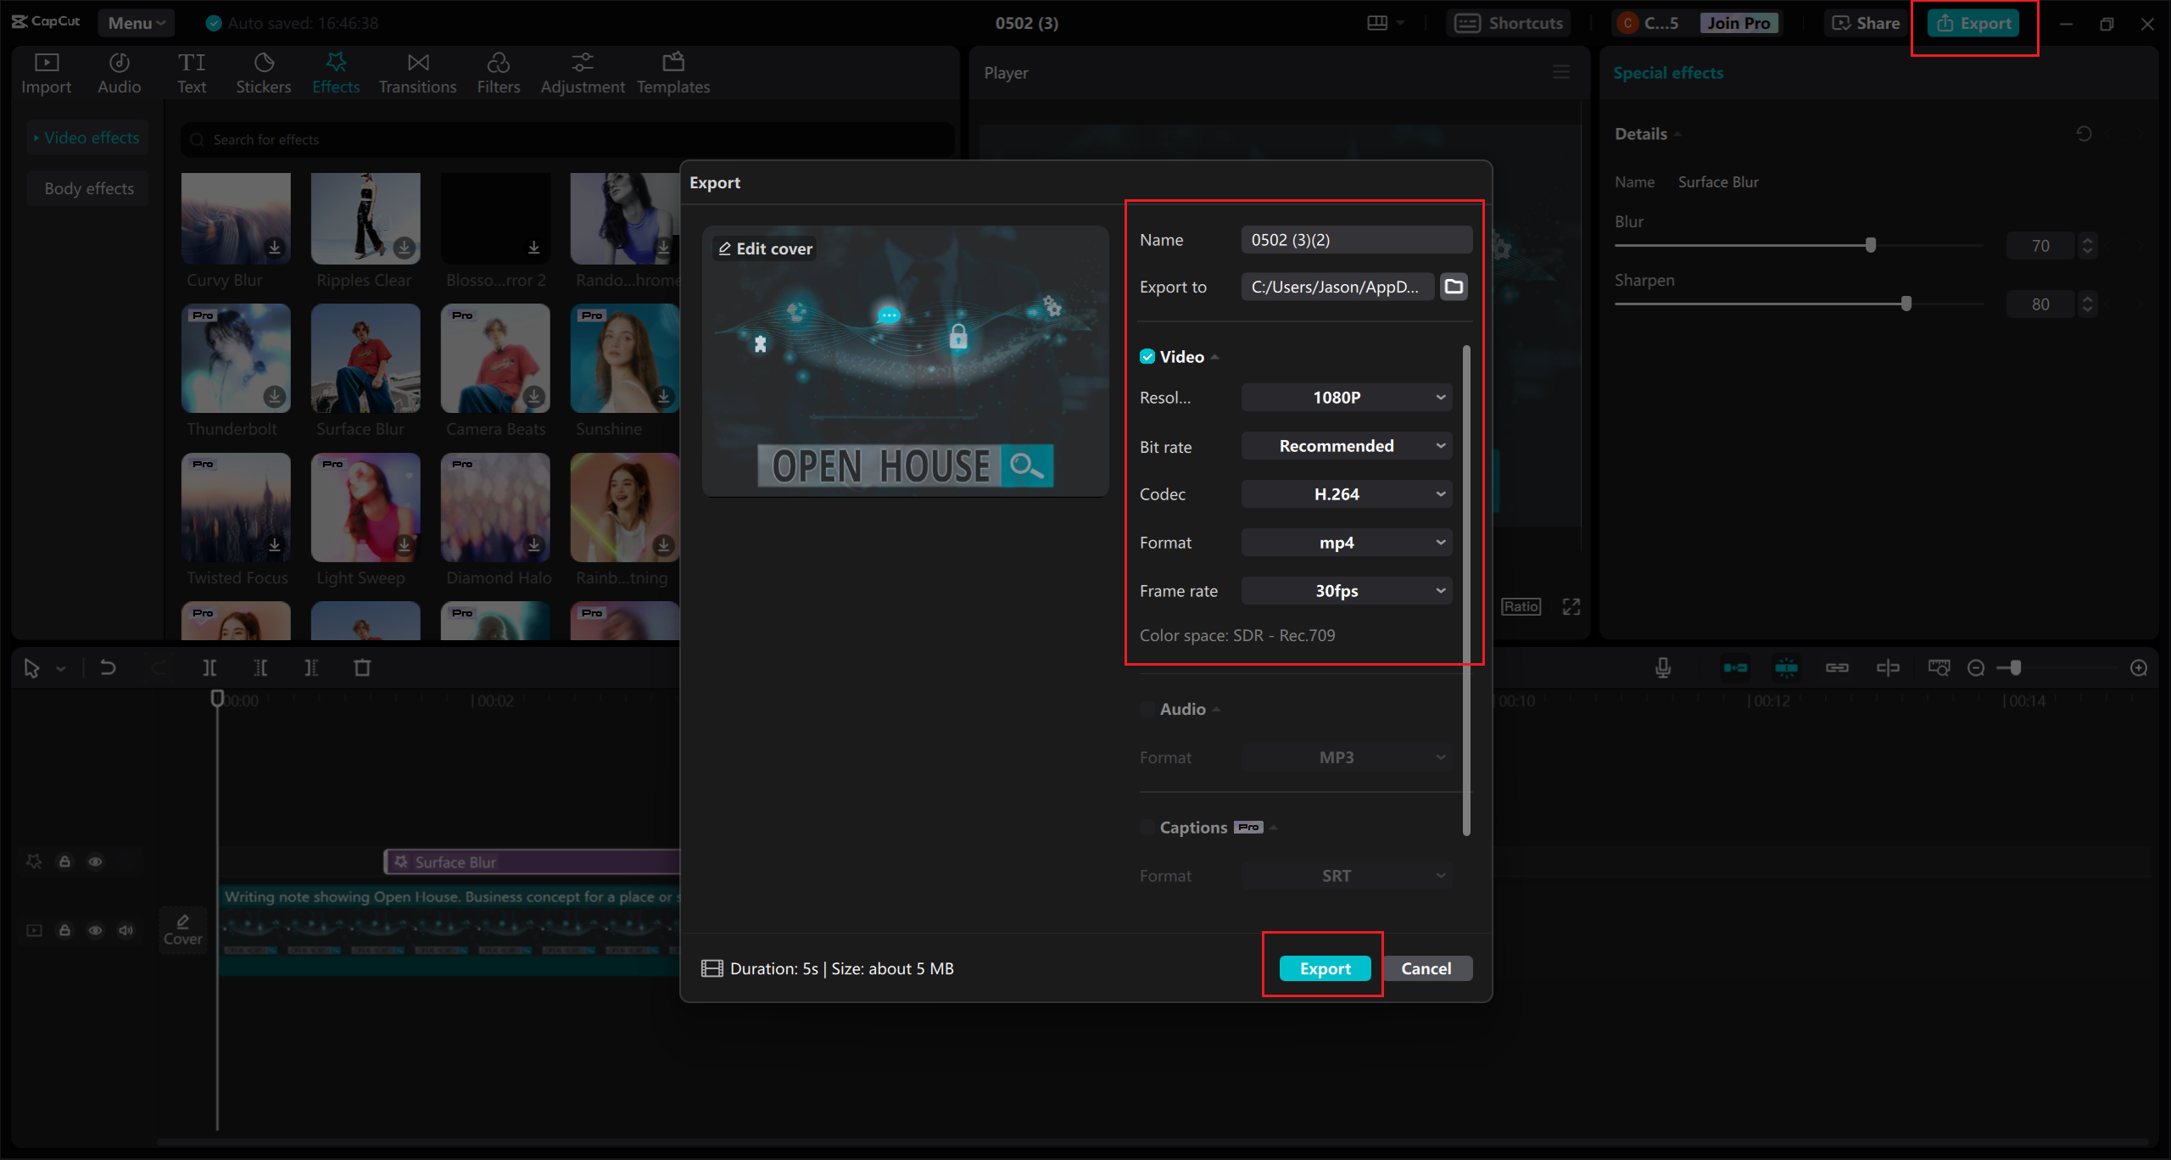
Task: Enable the Audio export checkbox
Action: click(1147, 709)
